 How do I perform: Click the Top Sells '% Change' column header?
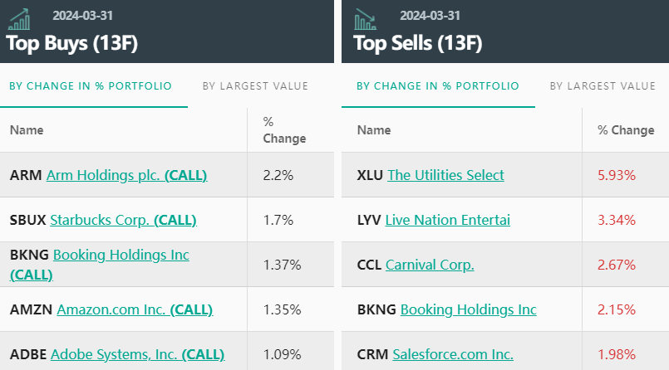coord(626,130)
